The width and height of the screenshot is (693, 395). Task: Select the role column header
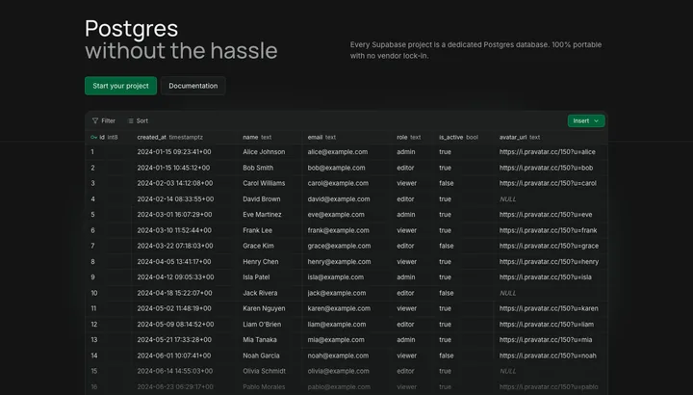(409, 137)
